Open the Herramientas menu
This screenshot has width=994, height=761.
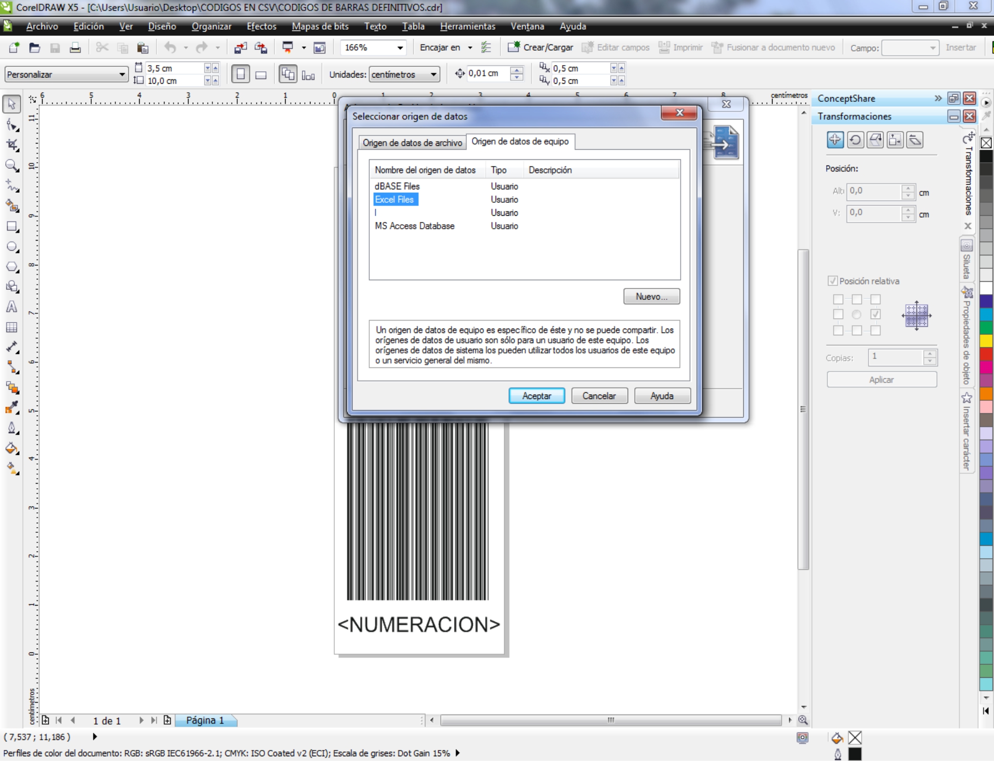[x=467, y=26]
